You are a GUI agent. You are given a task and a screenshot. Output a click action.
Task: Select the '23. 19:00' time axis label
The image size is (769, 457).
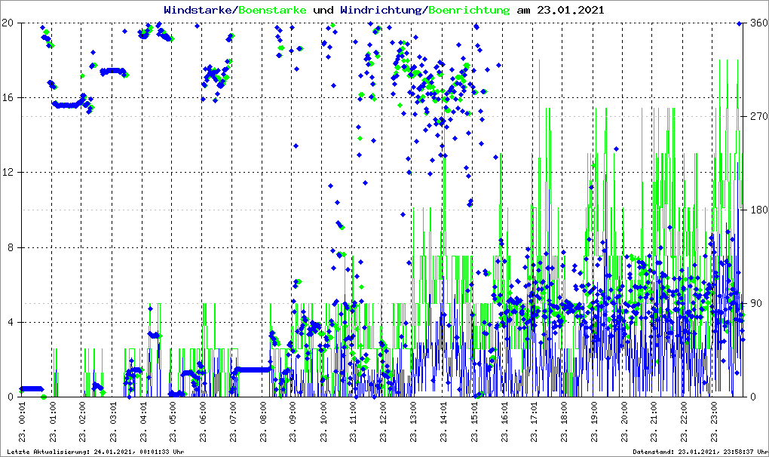point(593,422)
